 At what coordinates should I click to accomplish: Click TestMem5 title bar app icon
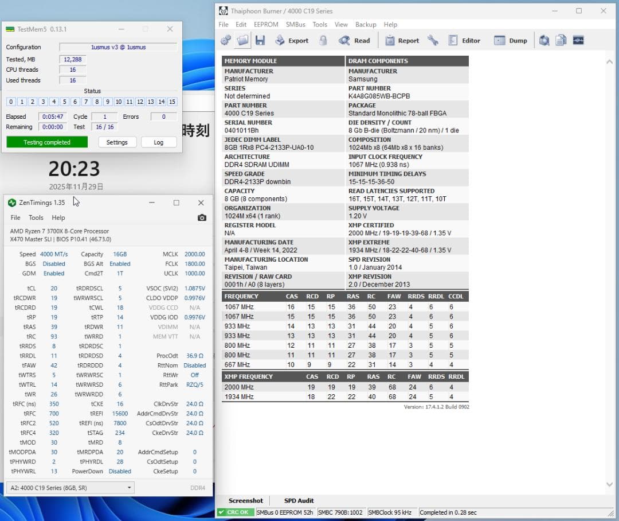(x=10, y=29)
